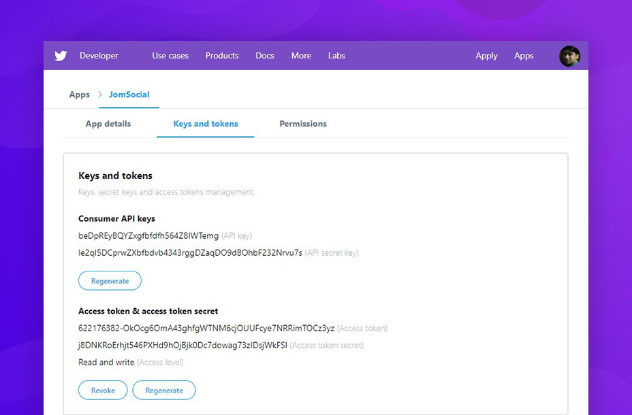Click the Keys and tokens section heading

[x=115, y=176]
